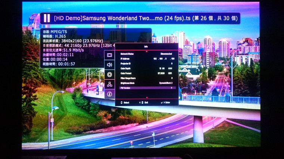Image resolution: width=284 pixels, height=159 pixels.
Task: Open the Audio speaker menu icon
Action: pos(109,65)
